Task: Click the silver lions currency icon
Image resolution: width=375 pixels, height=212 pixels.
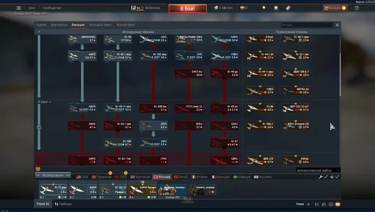Action: [x=216, y=8]
